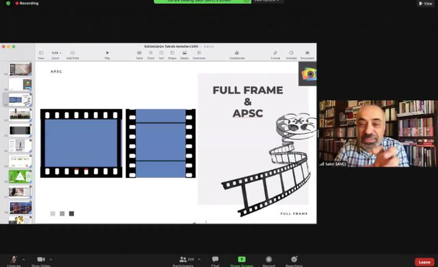Screen dimensions: 438x267
Task: Select the green triangle slide thumbnail
Action: (x=20, y=176)
